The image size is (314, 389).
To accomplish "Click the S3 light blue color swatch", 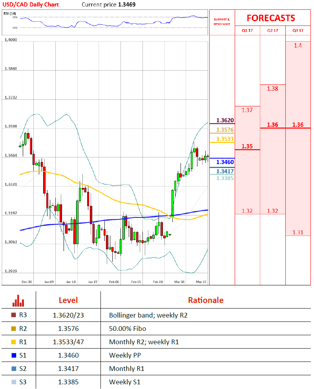I will [14, 382].
